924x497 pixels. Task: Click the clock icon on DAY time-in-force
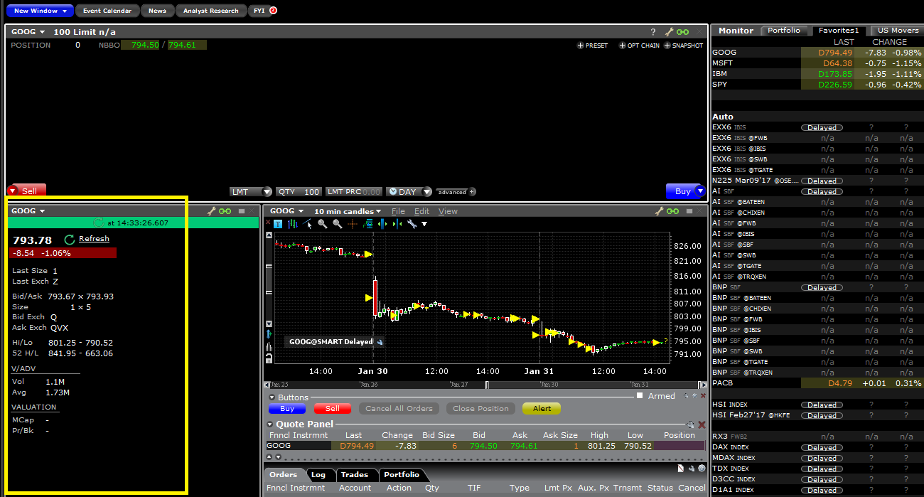coord(392,192)
